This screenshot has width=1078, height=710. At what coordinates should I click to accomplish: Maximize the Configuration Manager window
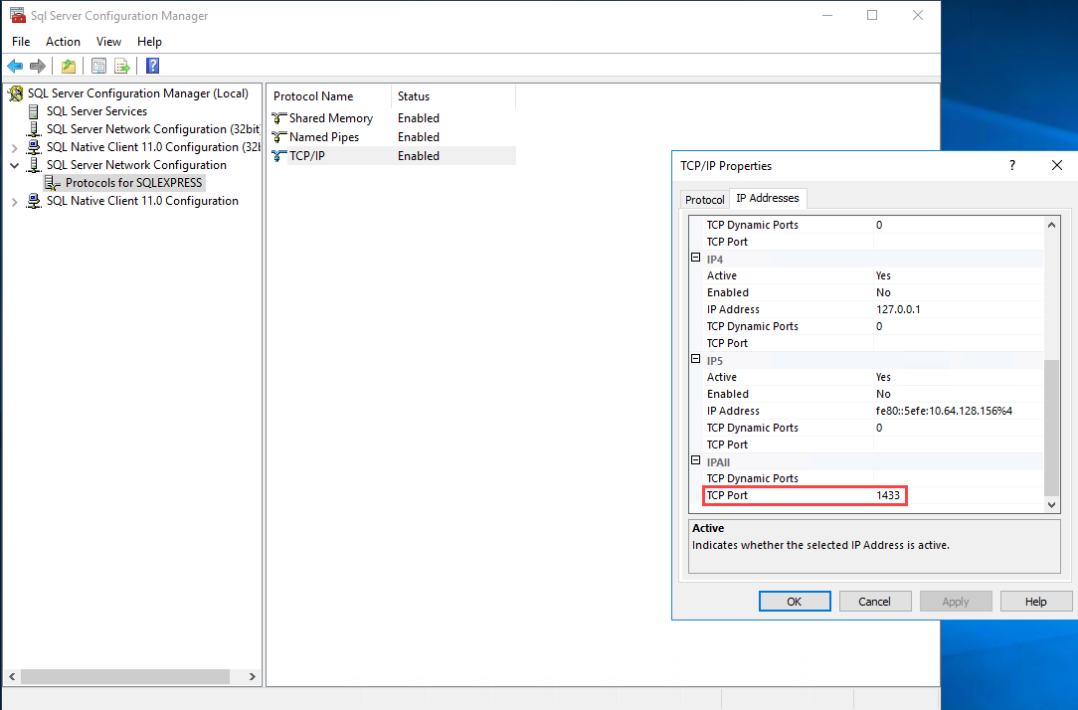click(x=872, y=15)
